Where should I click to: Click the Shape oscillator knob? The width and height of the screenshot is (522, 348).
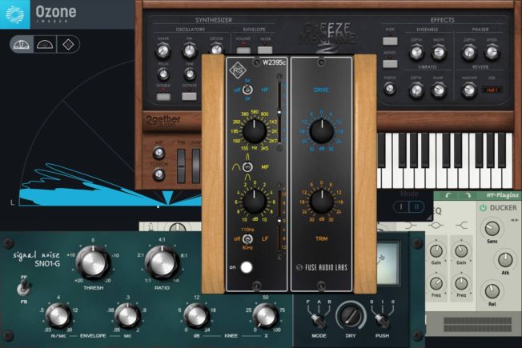(x=163, y=51)
